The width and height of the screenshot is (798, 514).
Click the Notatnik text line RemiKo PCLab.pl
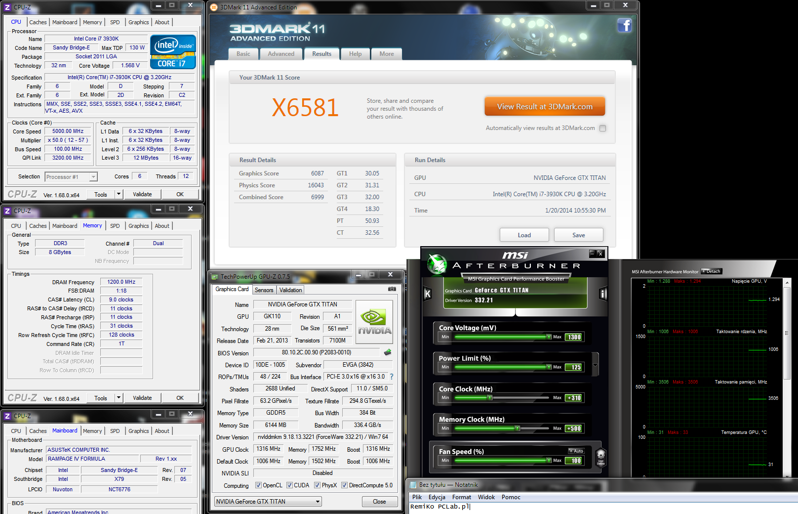click(x=440, y=507)
